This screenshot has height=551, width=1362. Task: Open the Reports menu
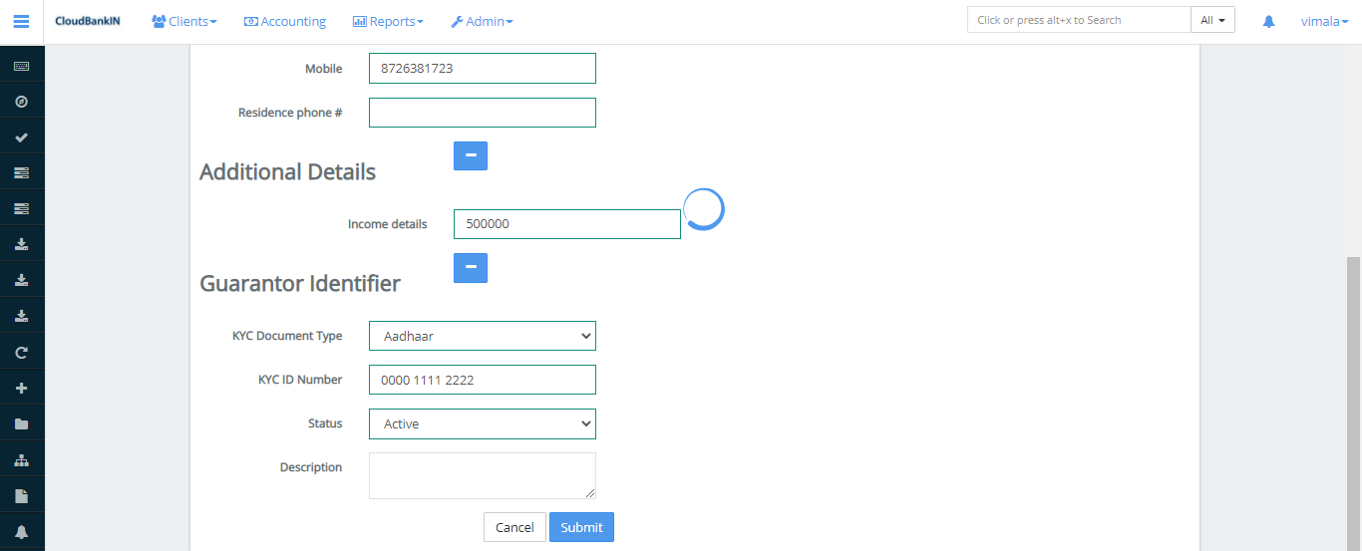click(x=388, y=21)
